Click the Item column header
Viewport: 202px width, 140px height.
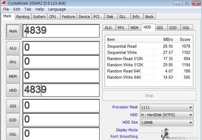click(129, 39)
